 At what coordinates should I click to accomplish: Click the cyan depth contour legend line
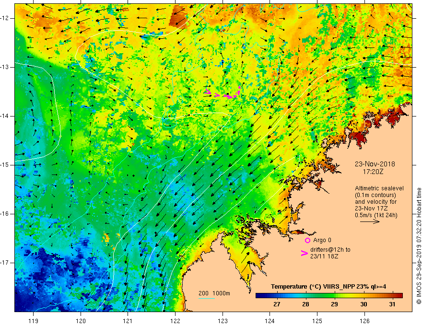click(207, 298)
